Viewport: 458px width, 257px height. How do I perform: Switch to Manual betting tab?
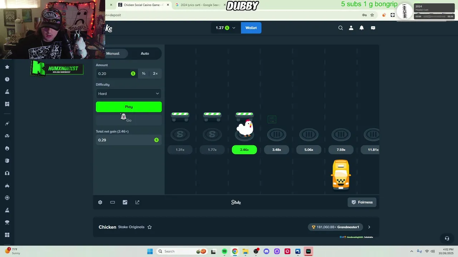(x=113, y=54)
